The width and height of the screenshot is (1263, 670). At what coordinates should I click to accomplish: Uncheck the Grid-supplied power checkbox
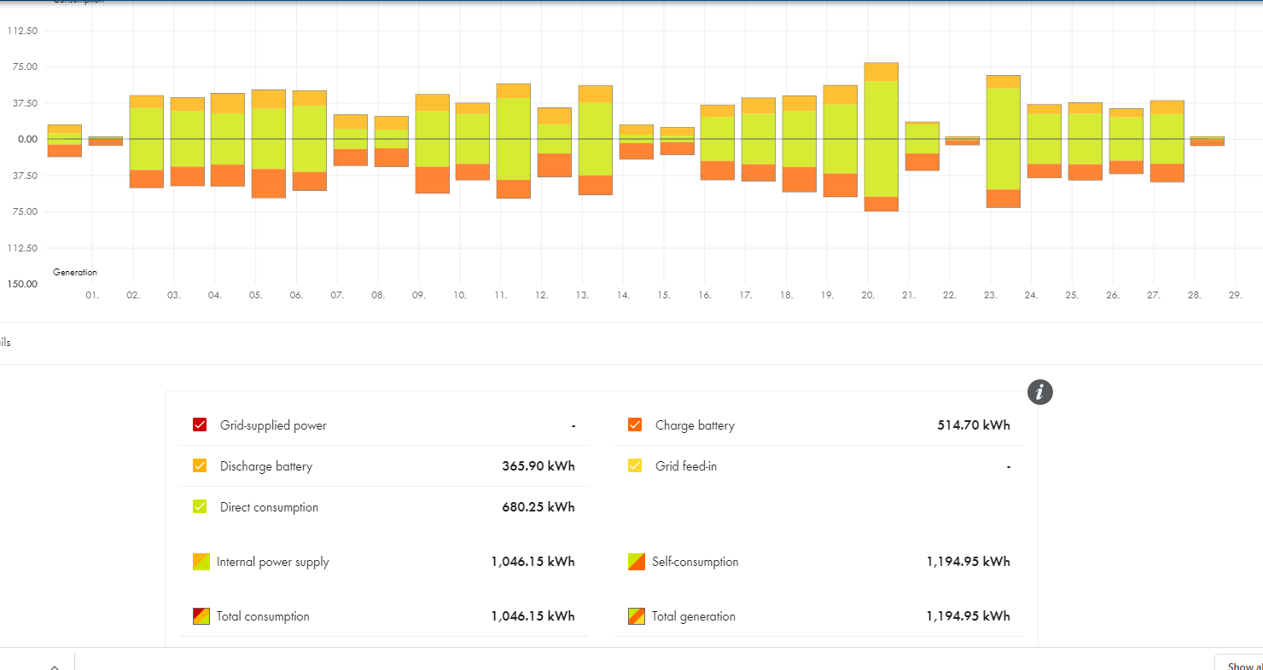[200, 425]
